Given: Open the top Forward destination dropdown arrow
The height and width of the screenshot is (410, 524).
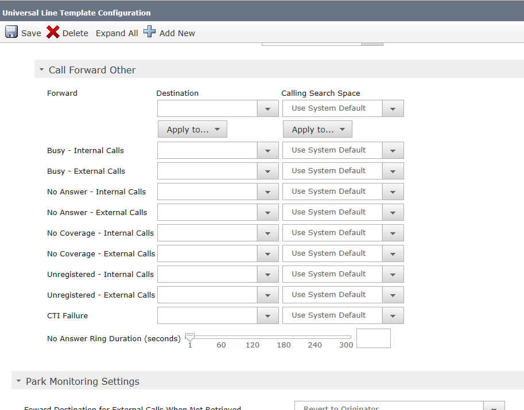Looking at the screenshot, I should 267,109.
